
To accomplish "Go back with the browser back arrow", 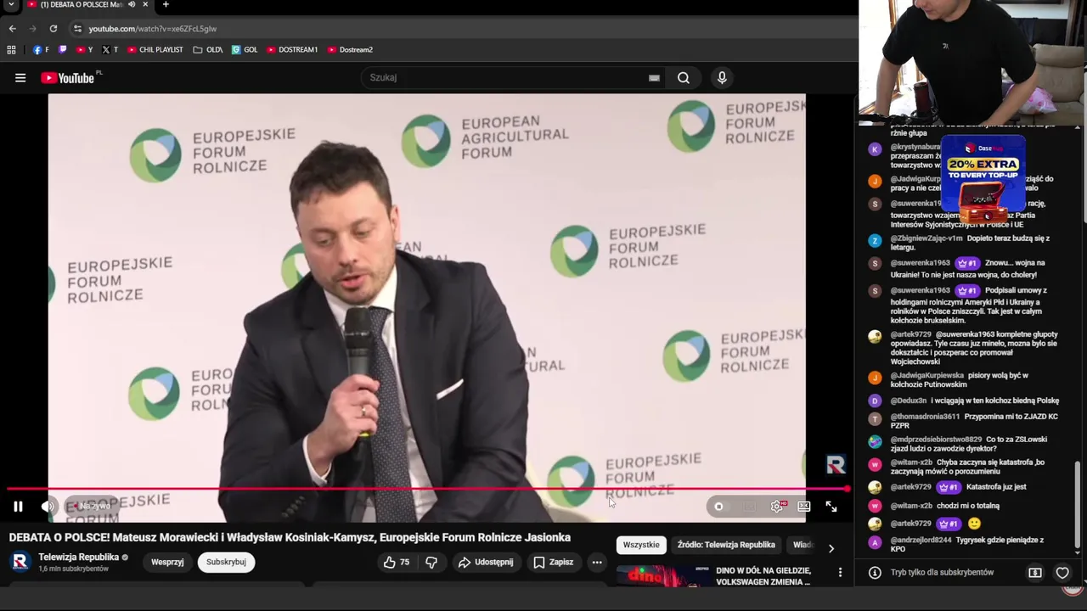I will (x=12, y=29).
